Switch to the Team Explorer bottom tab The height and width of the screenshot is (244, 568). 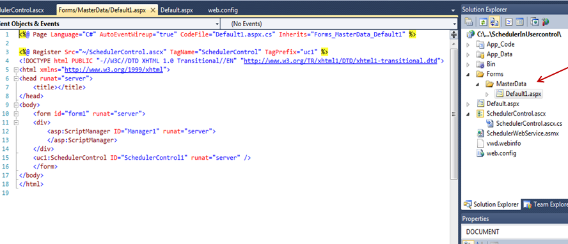[x=545, y=204]
